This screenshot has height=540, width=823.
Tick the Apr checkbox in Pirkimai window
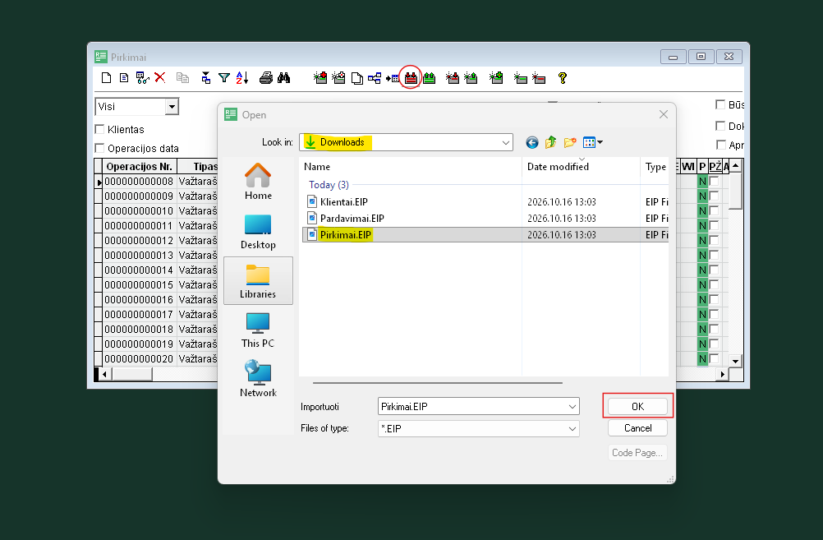coord(720,145)
